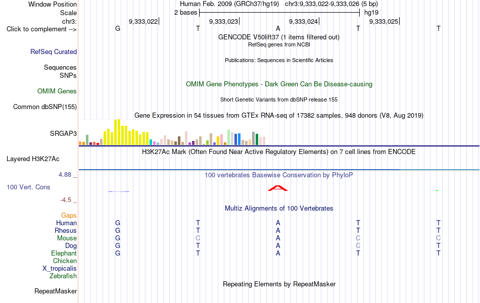Screen dimensions: 480x303
Task: Click the Scale label on the left
Action: click(68, 13)
